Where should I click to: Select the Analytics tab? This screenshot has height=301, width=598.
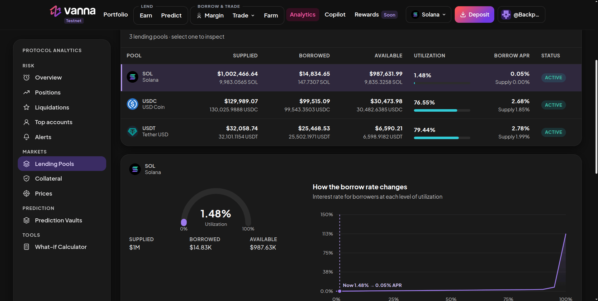(303, 15)
